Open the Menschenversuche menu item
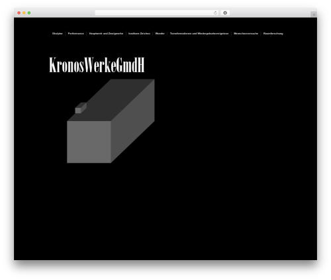This screenshot has width=331, height=280. [x=246, y=34]
